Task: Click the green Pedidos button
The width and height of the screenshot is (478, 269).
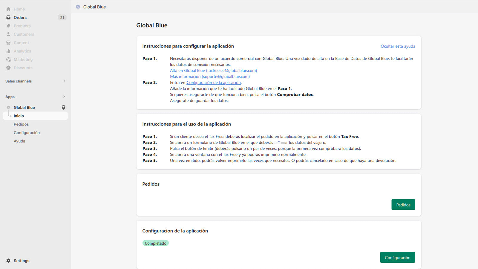Action: (x=403, y=204)
